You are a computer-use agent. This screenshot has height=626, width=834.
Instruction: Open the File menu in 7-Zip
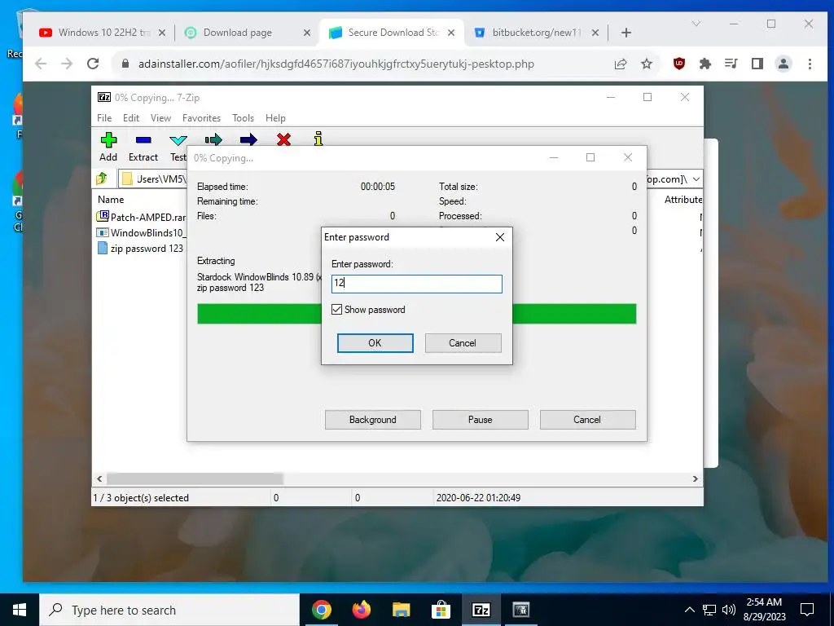click(104, 117)
